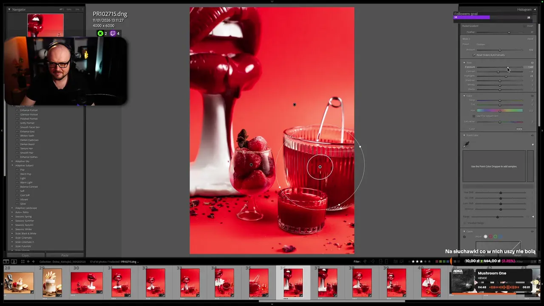Click the Warm Pop preset icon

pyautogui.click(x=17, y=174)
